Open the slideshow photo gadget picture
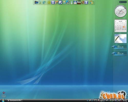The width and height of the screenshot is (128, 102). (121, 39)
